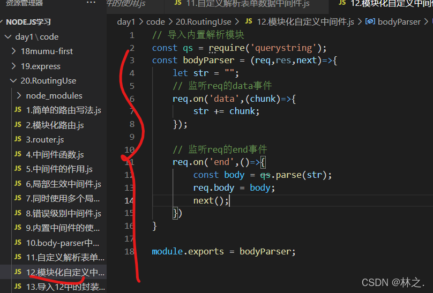
Task: Click 'str += chunk' statement on line 7
Action: pyautogui.click(x=226, y=111)
